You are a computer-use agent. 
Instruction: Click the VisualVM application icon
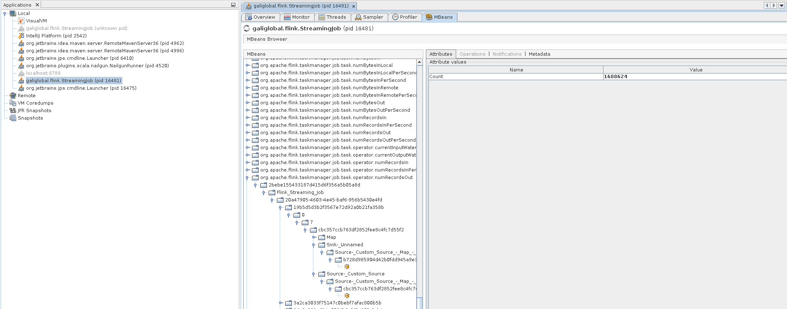point(21,21)
